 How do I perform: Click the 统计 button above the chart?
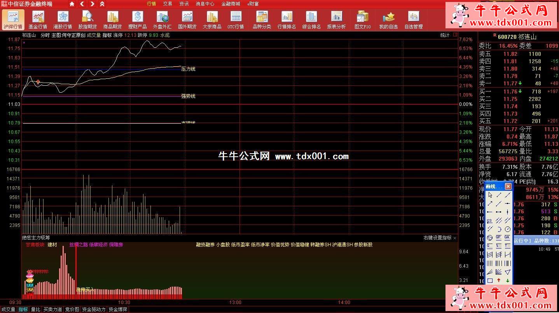445,35
